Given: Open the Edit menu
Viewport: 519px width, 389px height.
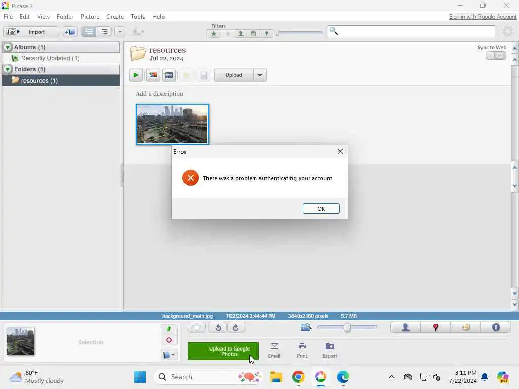Looking at the screenshot, I should (x=24, y=17).
